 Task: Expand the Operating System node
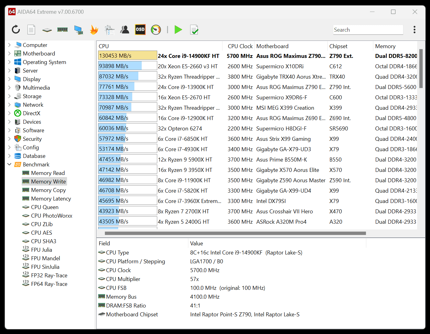point(9,62)
